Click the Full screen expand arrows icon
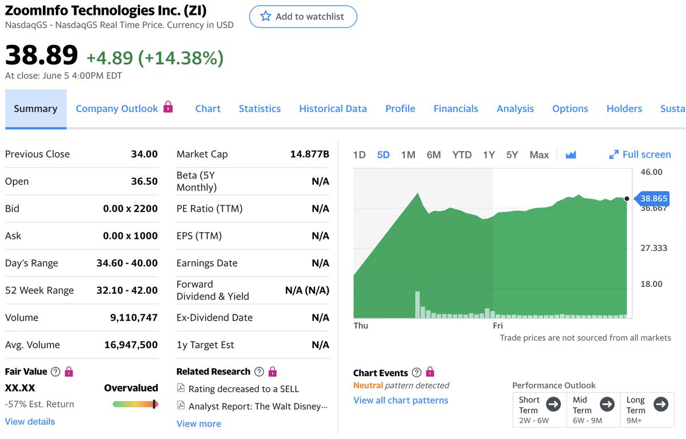The width and height of the screenshot is (686, 439). pos(614,154)
